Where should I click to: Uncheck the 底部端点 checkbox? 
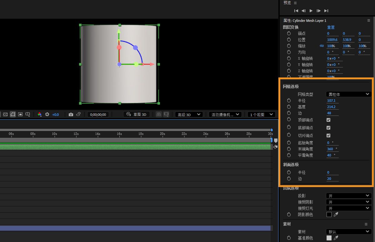(x=328, y=128)
